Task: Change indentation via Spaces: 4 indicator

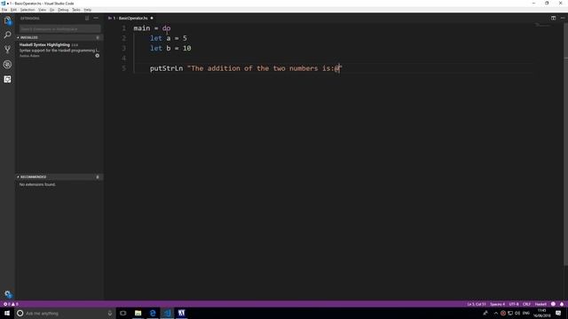Action: pyautogui.click(x=497, y=304)
